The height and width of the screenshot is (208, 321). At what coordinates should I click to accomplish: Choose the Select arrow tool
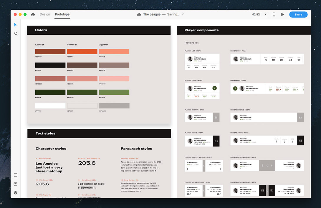click(x=16, y=25)
